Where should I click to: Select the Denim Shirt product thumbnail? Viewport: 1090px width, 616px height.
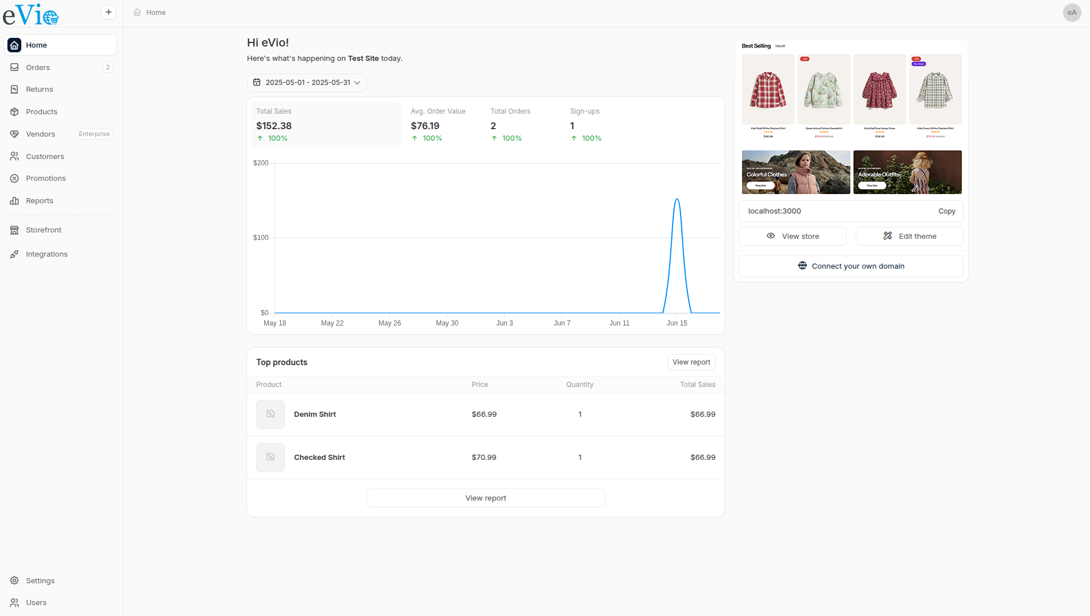pyautogui.click(x=270, y=414)
